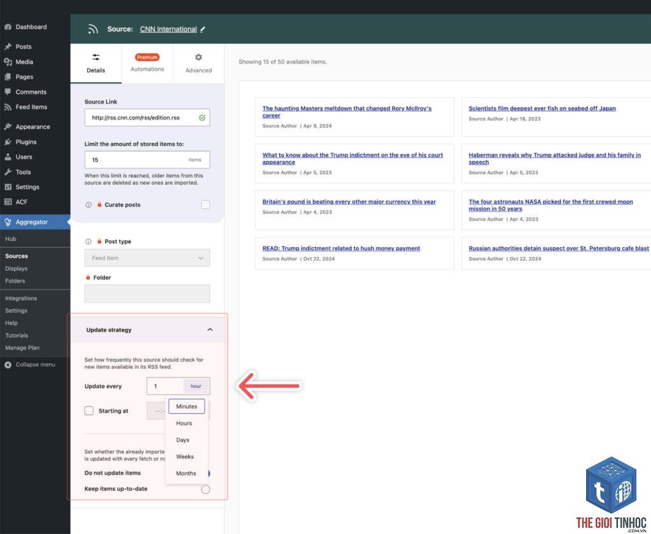Open Folders in Aggregator submenu

(15, 281)
